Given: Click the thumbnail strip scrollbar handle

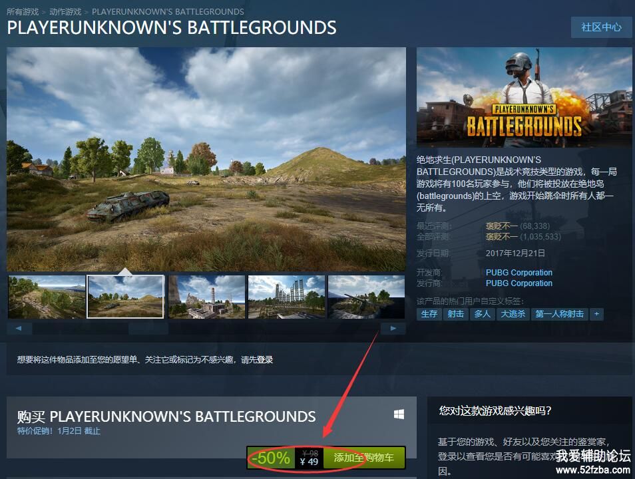Looking at the screenshot, I should pos(148,329).
